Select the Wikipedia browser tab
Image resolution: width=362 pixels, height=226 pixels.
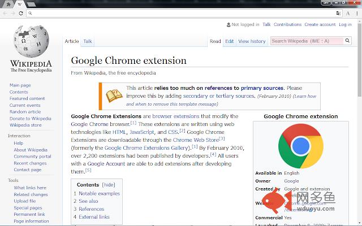click(20, 4)
